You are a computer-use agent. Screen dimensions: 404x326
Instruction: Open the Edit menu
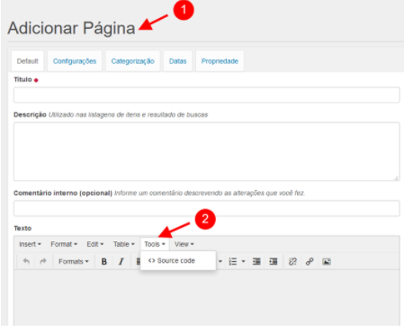tap(95, 244)
